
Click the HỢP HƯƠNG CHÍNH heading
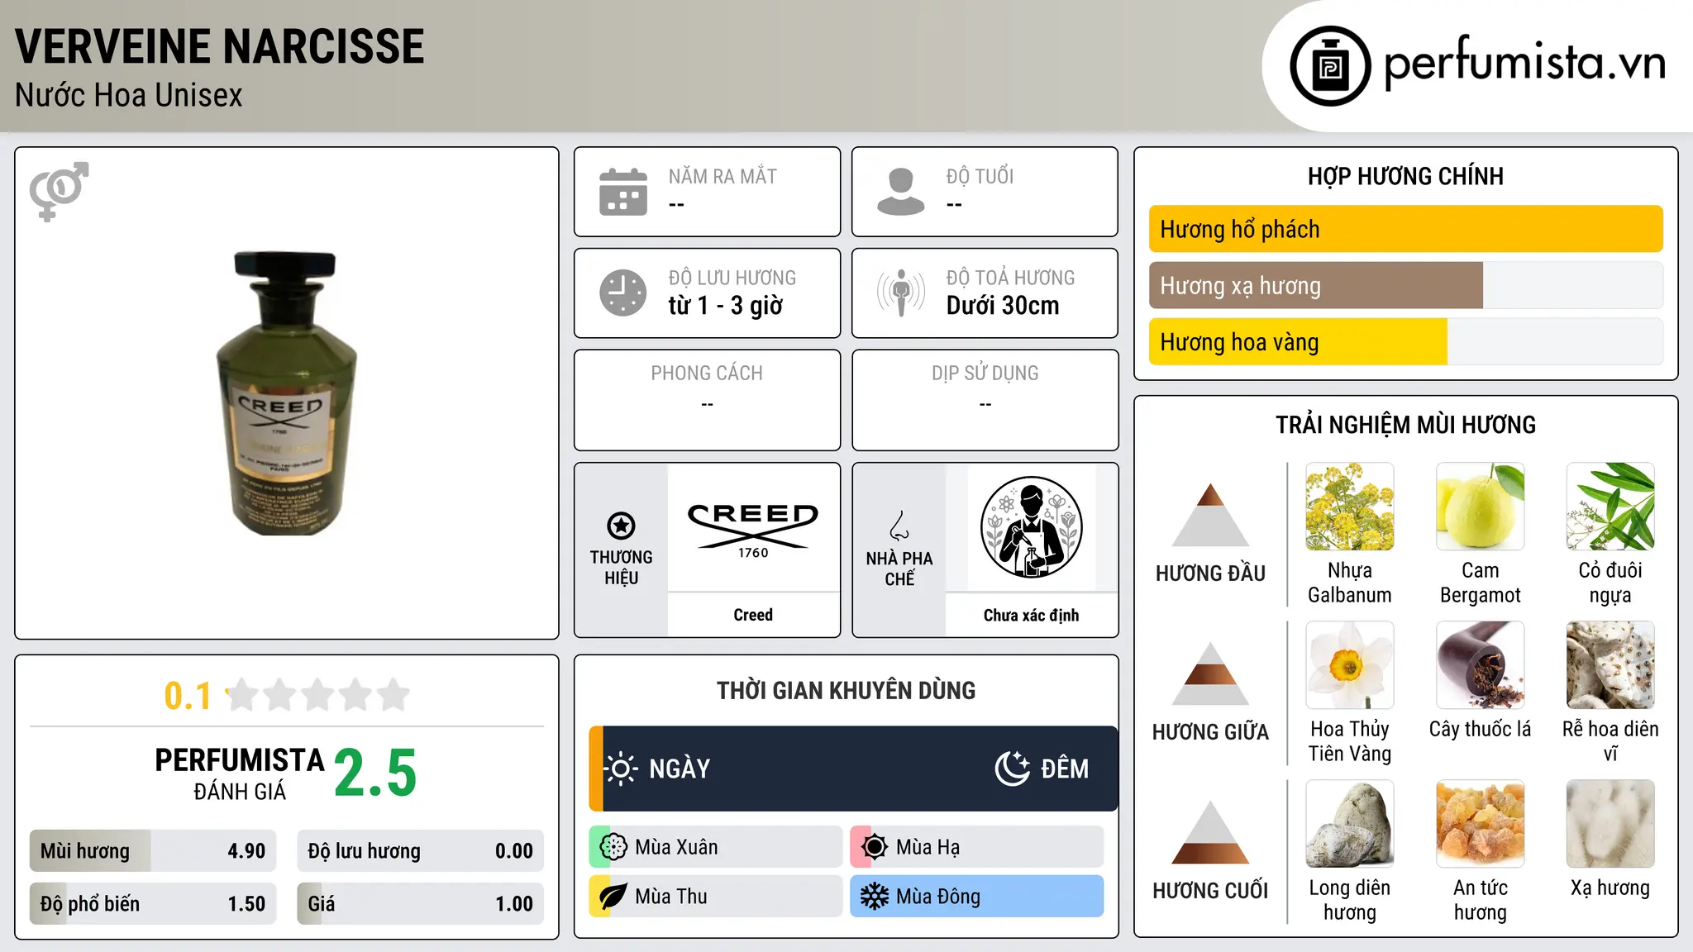click(1405, 176)
